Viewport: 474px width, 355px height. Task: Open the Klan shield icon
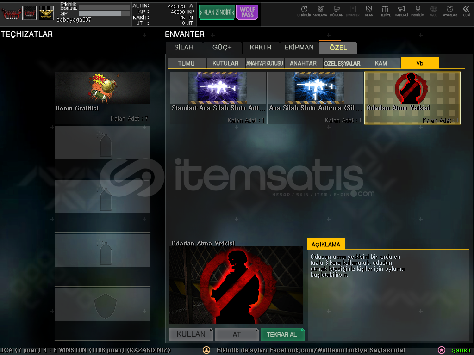pyautogui.click(x=369, y=11)
